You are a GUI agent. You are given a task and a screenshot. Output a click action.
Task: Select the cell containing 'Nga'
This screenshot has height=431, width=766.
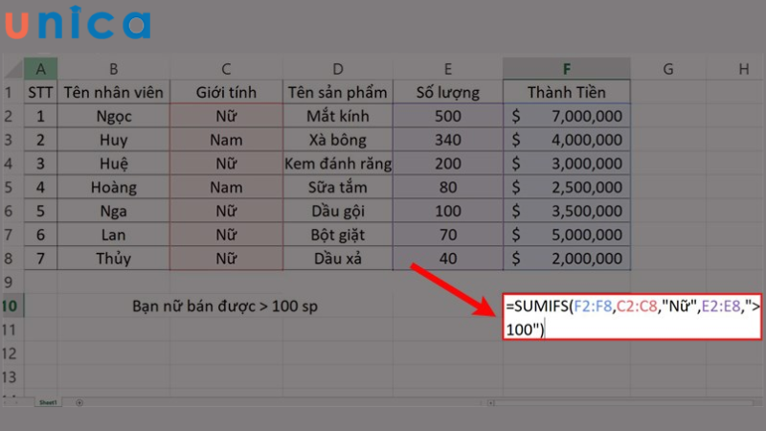[x=113, y=211]
